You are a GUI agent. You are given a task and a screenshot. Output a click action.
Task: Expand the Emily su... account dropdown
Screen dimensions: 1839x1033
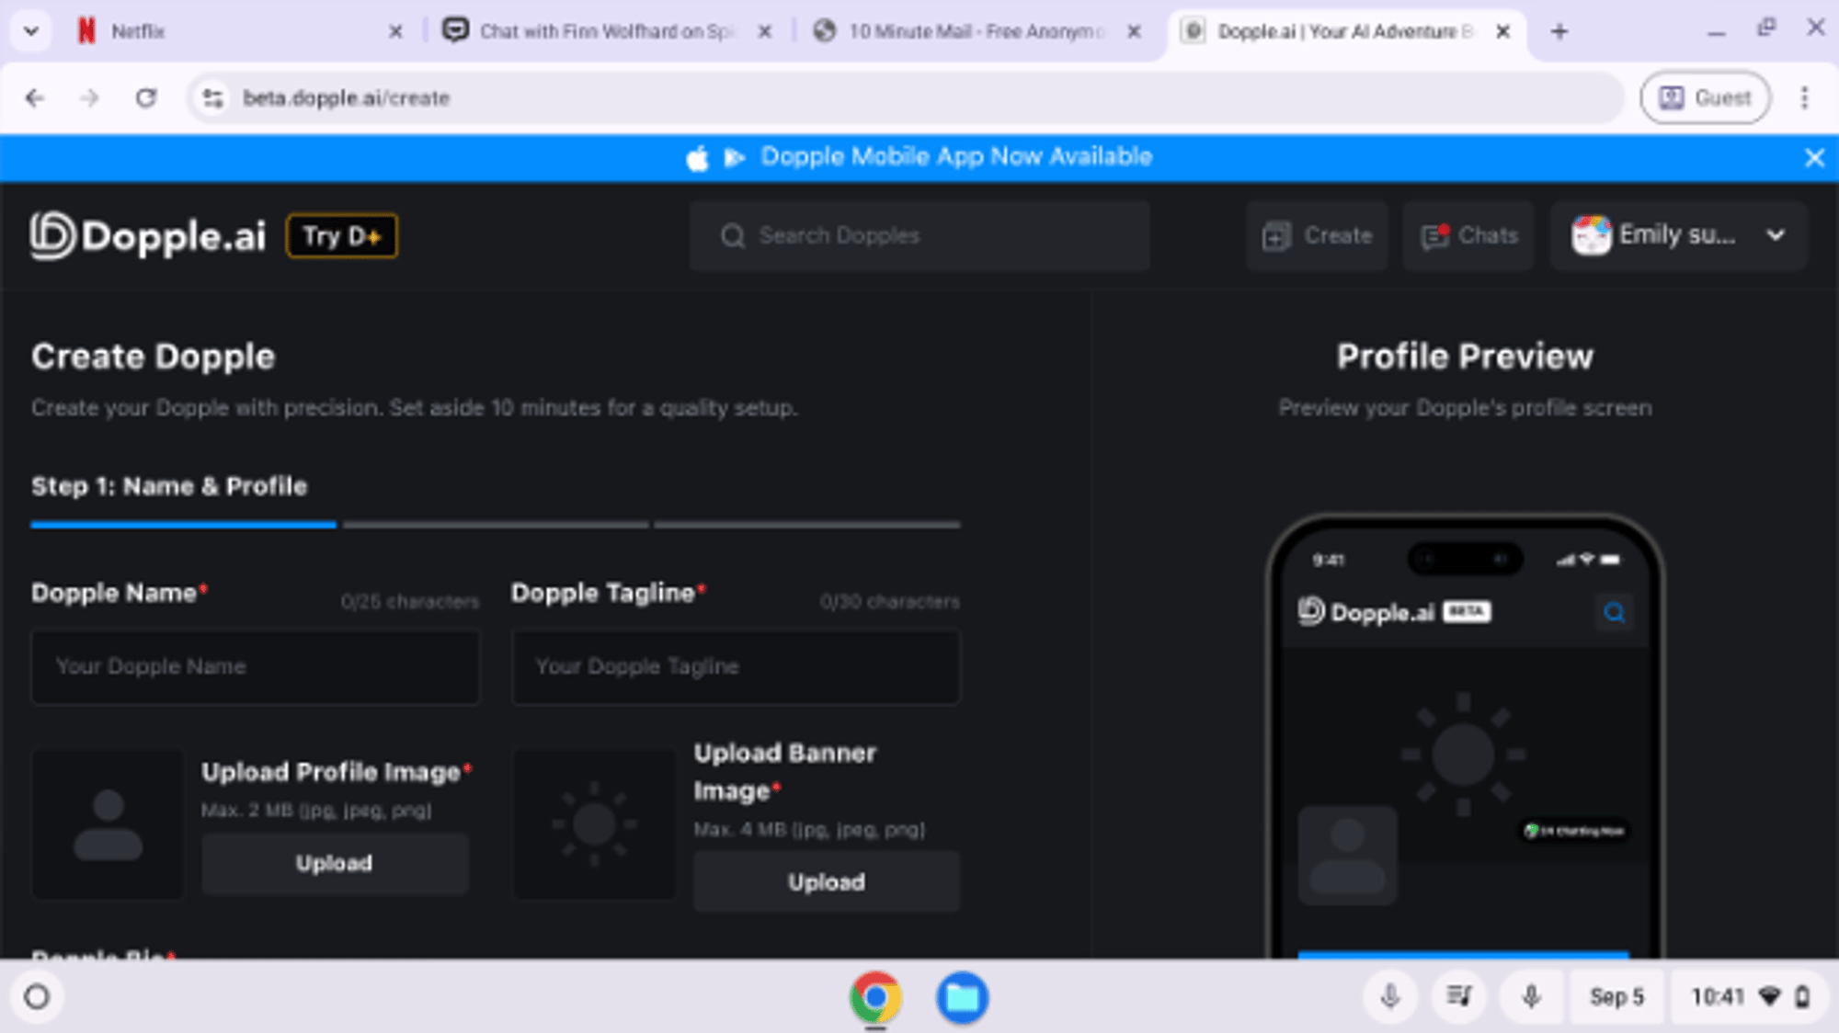(x=1776, y=235)
